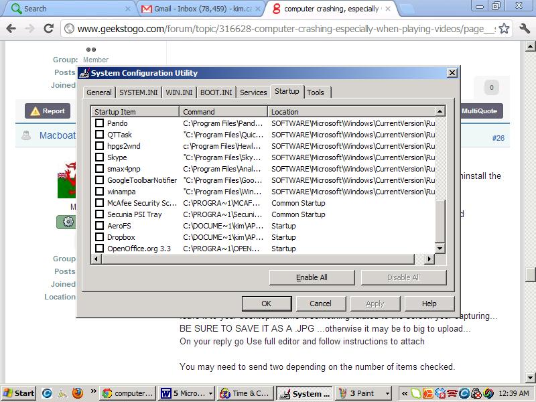Open a new Chrome tab
This screenshot has width=536, height=402.
[x=407, y=9]
